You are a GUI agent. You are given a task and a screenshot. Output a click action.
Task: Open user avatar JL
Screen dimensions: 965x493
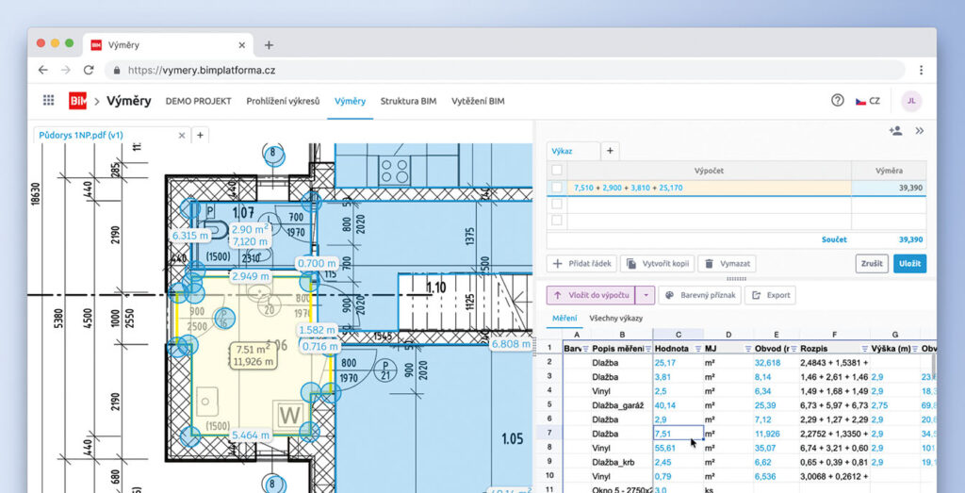click(x=909, y=101)
